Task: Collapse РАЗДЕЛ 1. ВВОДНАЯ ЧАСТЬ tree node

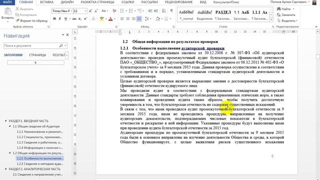Action: [5, 121]
